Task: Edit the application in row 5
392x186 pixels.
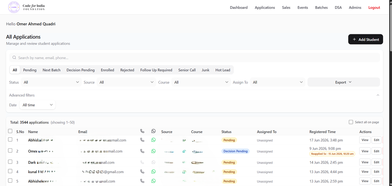Action: click(377, 181)
